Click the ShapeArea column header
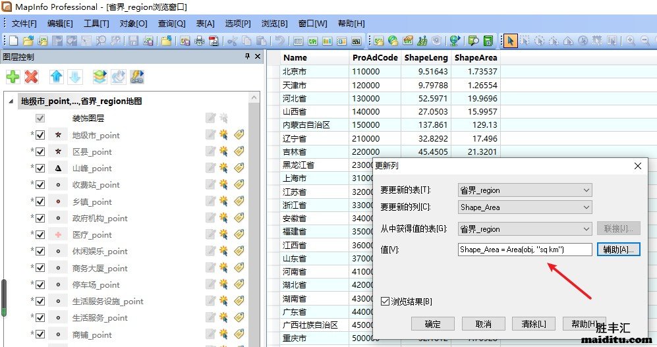This screenshot has width=657, height=347. coord(476,58)
